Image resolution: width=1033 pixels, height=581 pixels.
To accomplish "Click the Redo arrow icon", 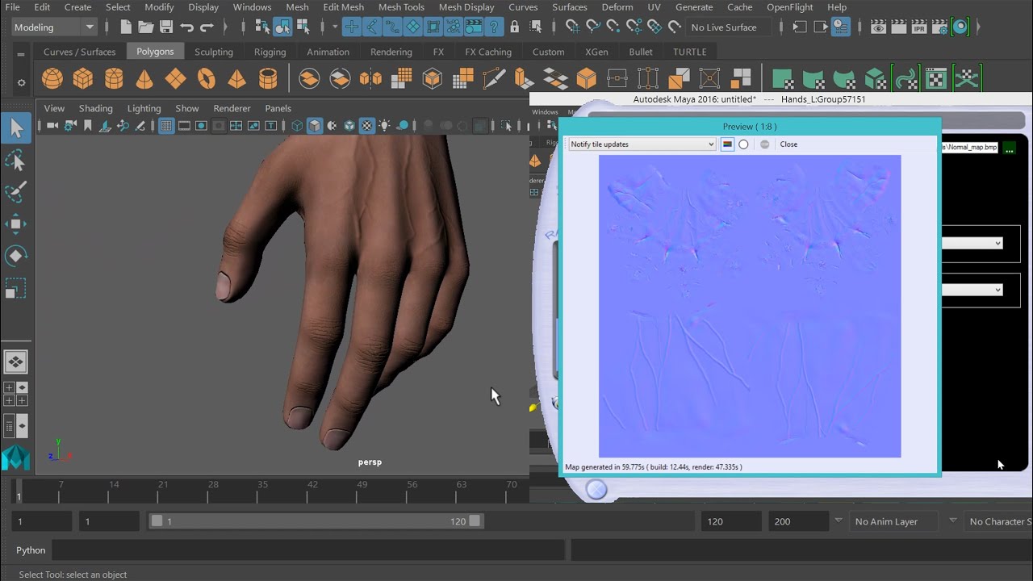I will [207, 27].
